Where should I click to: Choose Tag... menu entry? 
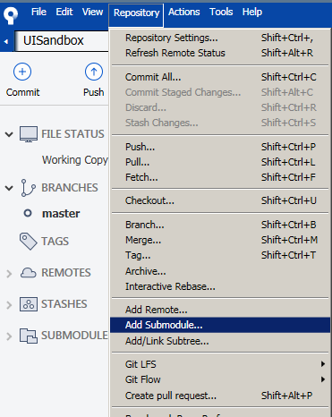click(220, 255)
